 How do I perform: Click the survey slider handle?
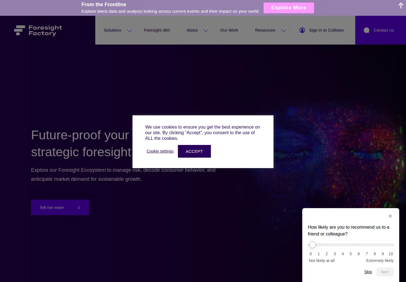click(x=312, y=245)
